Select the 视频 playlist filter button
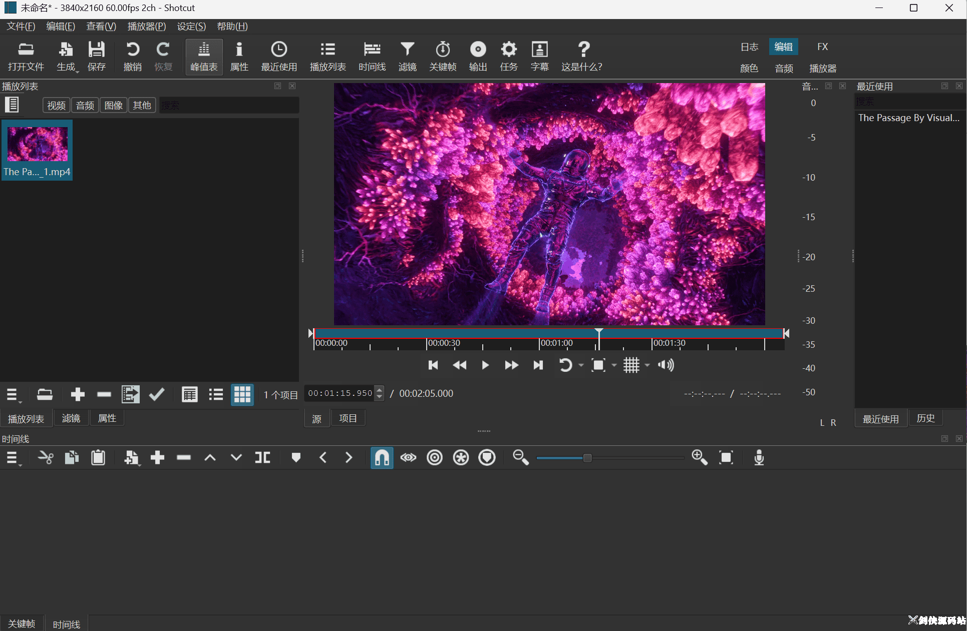 56,105
